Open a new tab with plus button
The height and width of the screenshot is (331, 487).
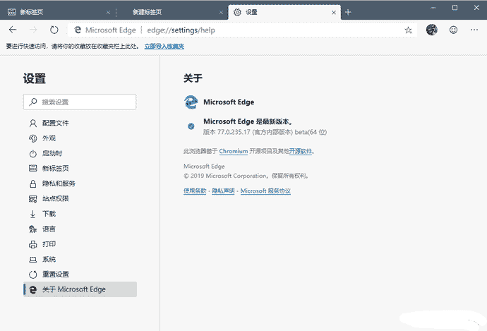pyautogui.click(x=348, y=13)
